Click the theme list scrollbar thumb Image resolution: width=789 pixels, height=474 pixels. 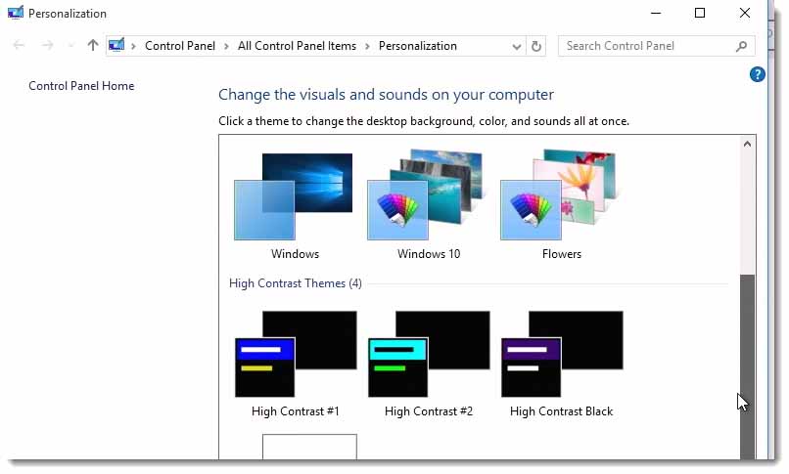point(747,366)
